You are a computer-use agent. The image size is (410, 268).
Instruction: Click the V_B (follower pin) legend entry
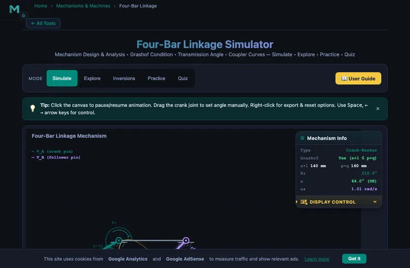(x=55, y=157)
